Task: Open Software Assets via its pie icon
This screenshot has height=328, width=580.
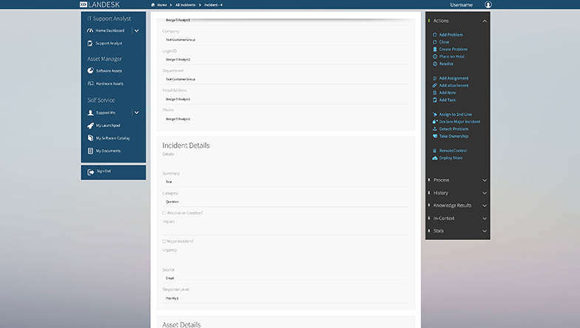Action: [90, 71]
